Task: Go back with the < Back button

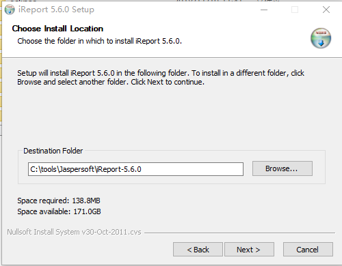Action: (198, 250)
